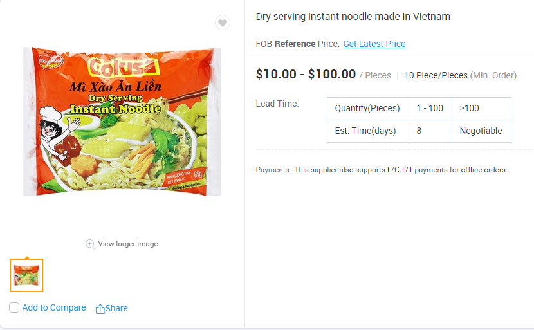Click the 1 - 100 quantity cell
The height and width of the screenshot is (330, 534).
pos(430,108)
